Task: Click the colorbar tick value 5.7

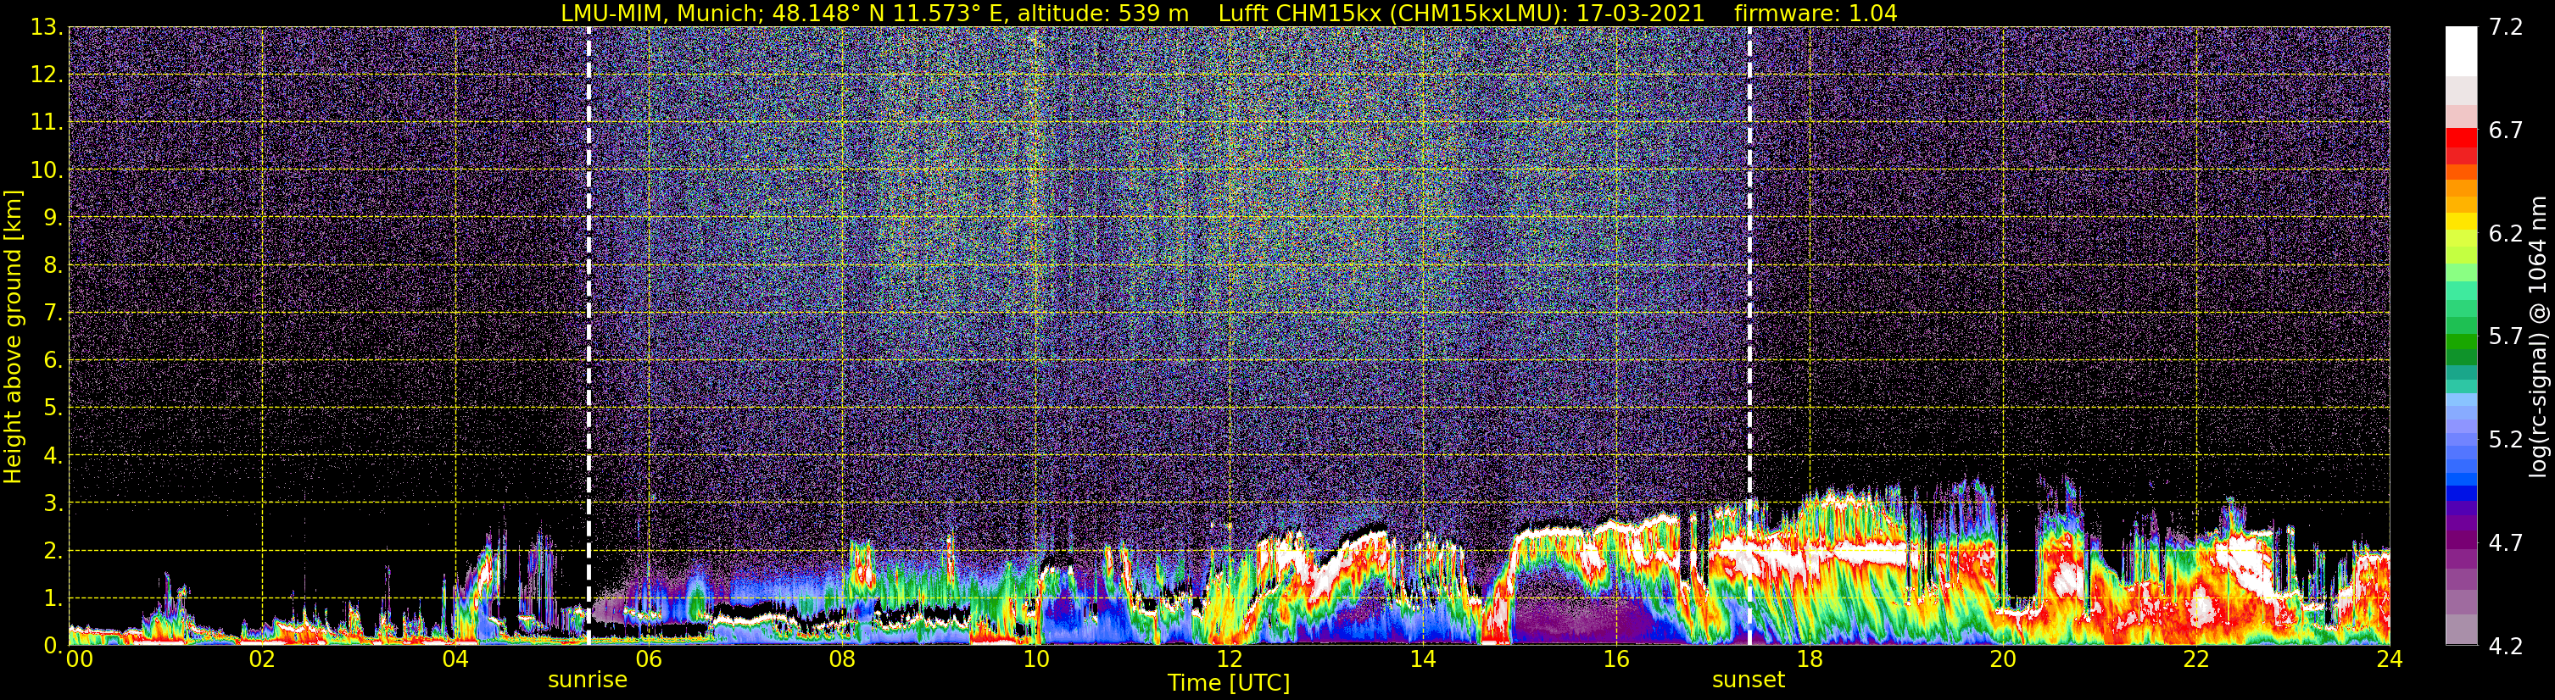Action: click(x=2506, y=336)
